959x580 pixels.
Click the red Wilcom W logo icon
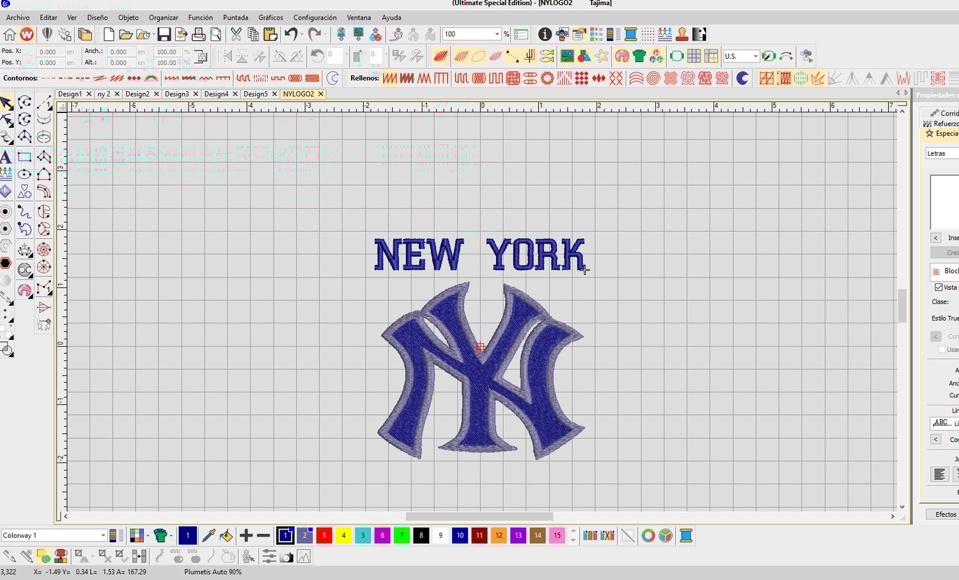pyautogui.click(x=27, y=34)
